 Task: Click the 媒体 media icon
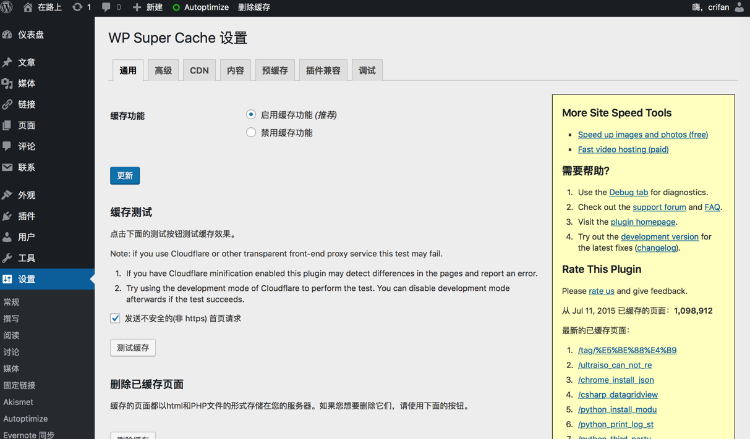tap(7, 83)
